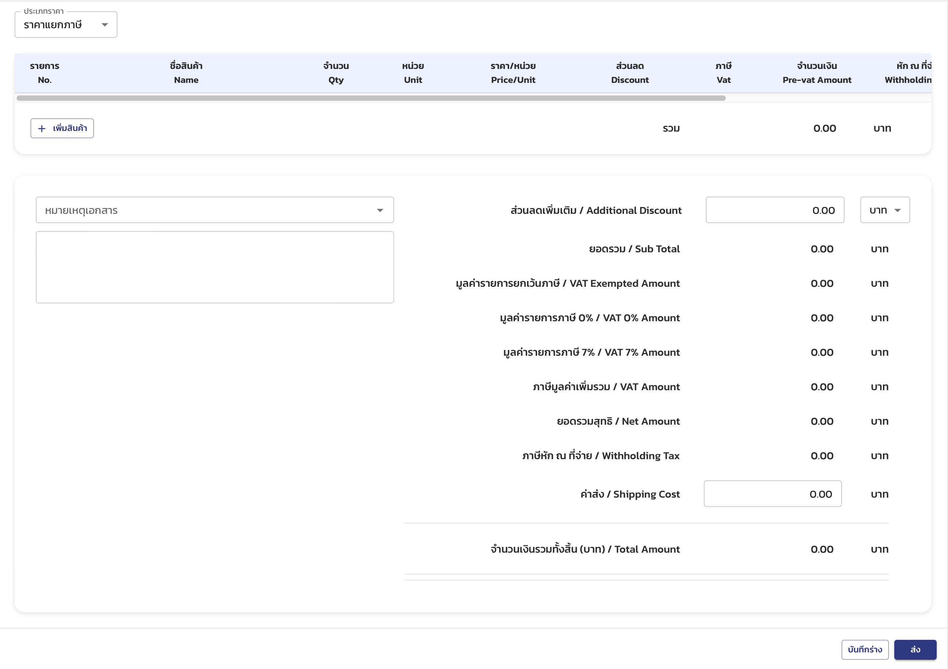The image size is (948, 669).
Task: Click the ส่วนลด Discount column header
Action: pos(630,73)
